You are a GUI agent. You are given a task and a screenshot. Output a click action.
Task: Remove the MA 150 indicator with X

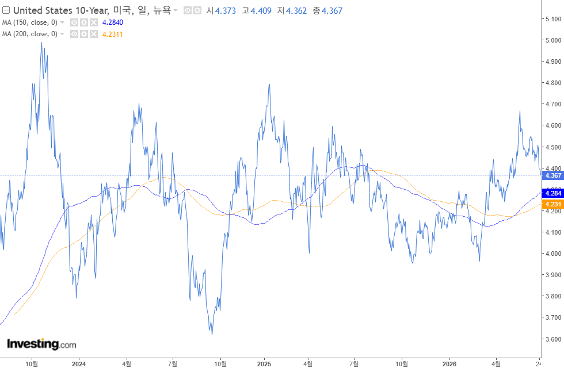coord(93,22)
